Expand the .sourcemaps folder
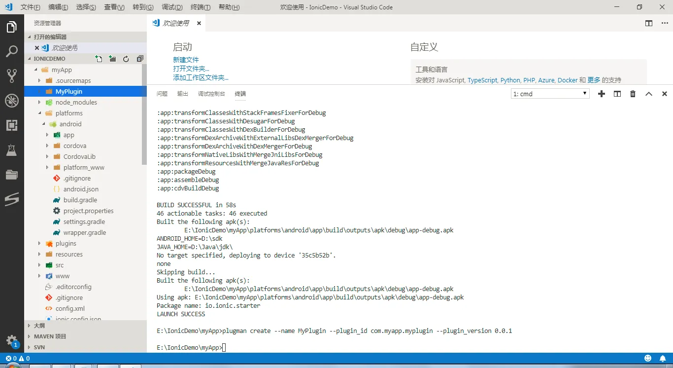This screenshot has width=673, height=368. tap(39, 80)
